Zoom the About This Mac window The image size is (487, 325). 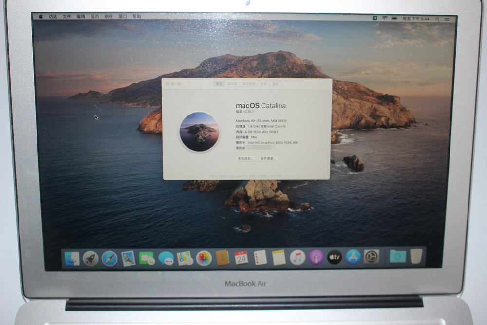coord(179,84)
